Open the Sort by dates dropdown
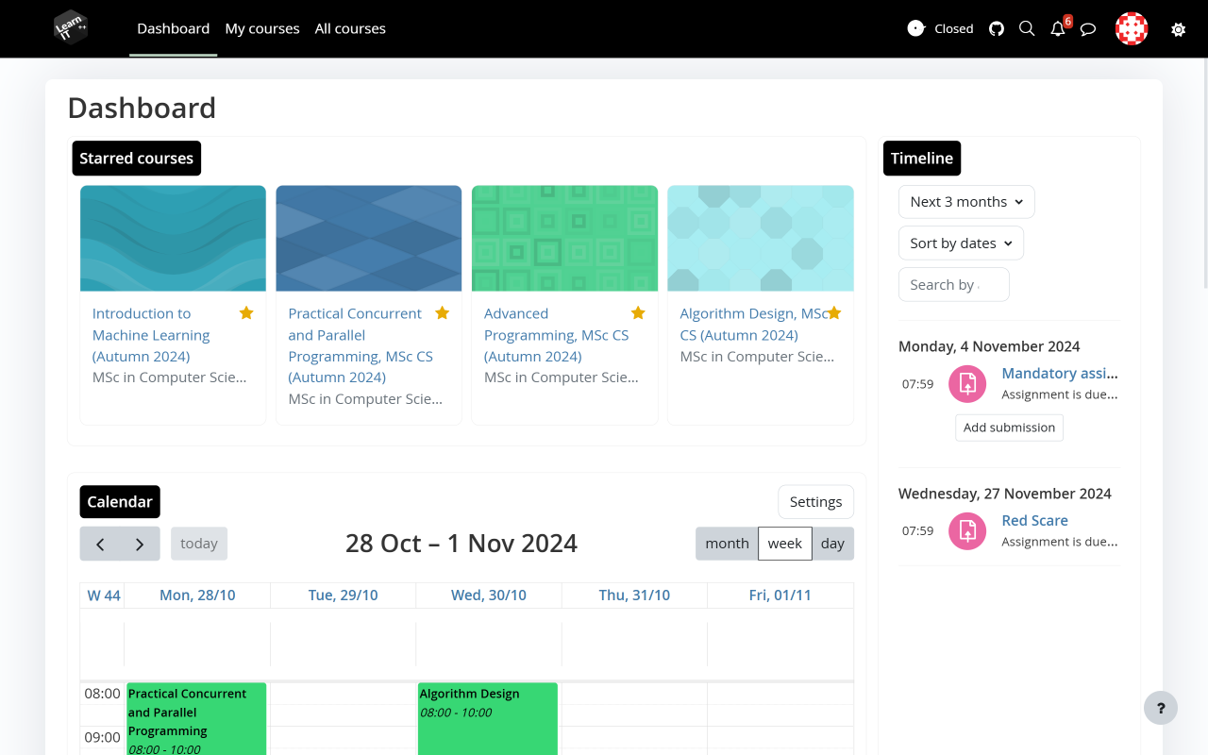This screenshot has height=755, width=1208. click(x=961, y=243)
